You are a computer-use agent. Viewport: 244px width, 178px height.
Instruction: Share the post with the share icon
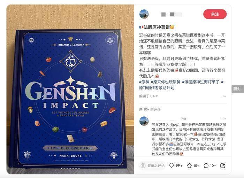click(x=223, y=165)
